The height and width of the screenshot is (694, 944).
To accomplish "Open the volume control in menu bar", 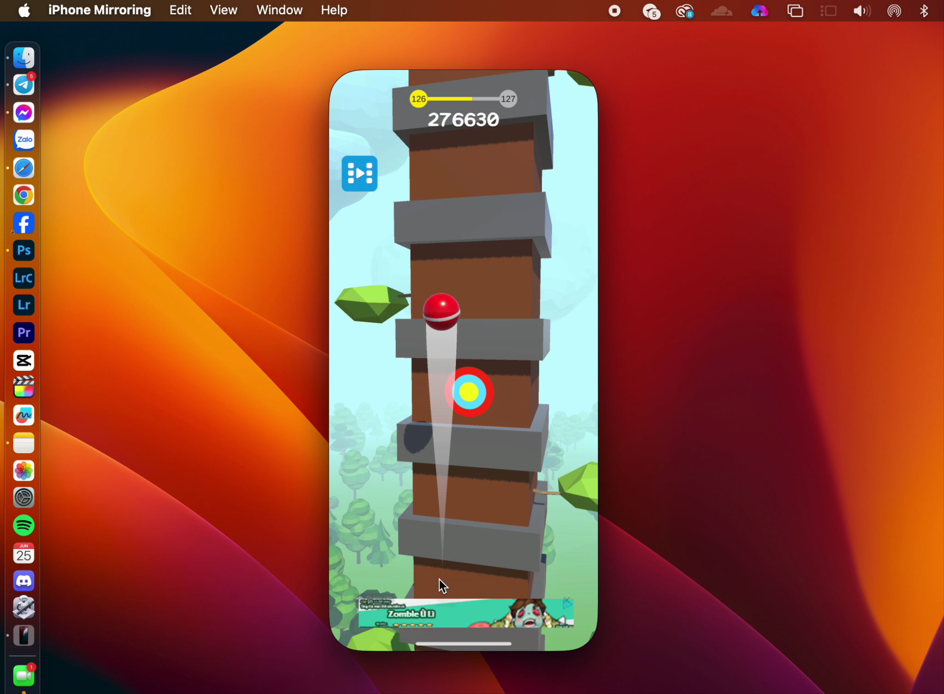I will (x=861, y=11).
